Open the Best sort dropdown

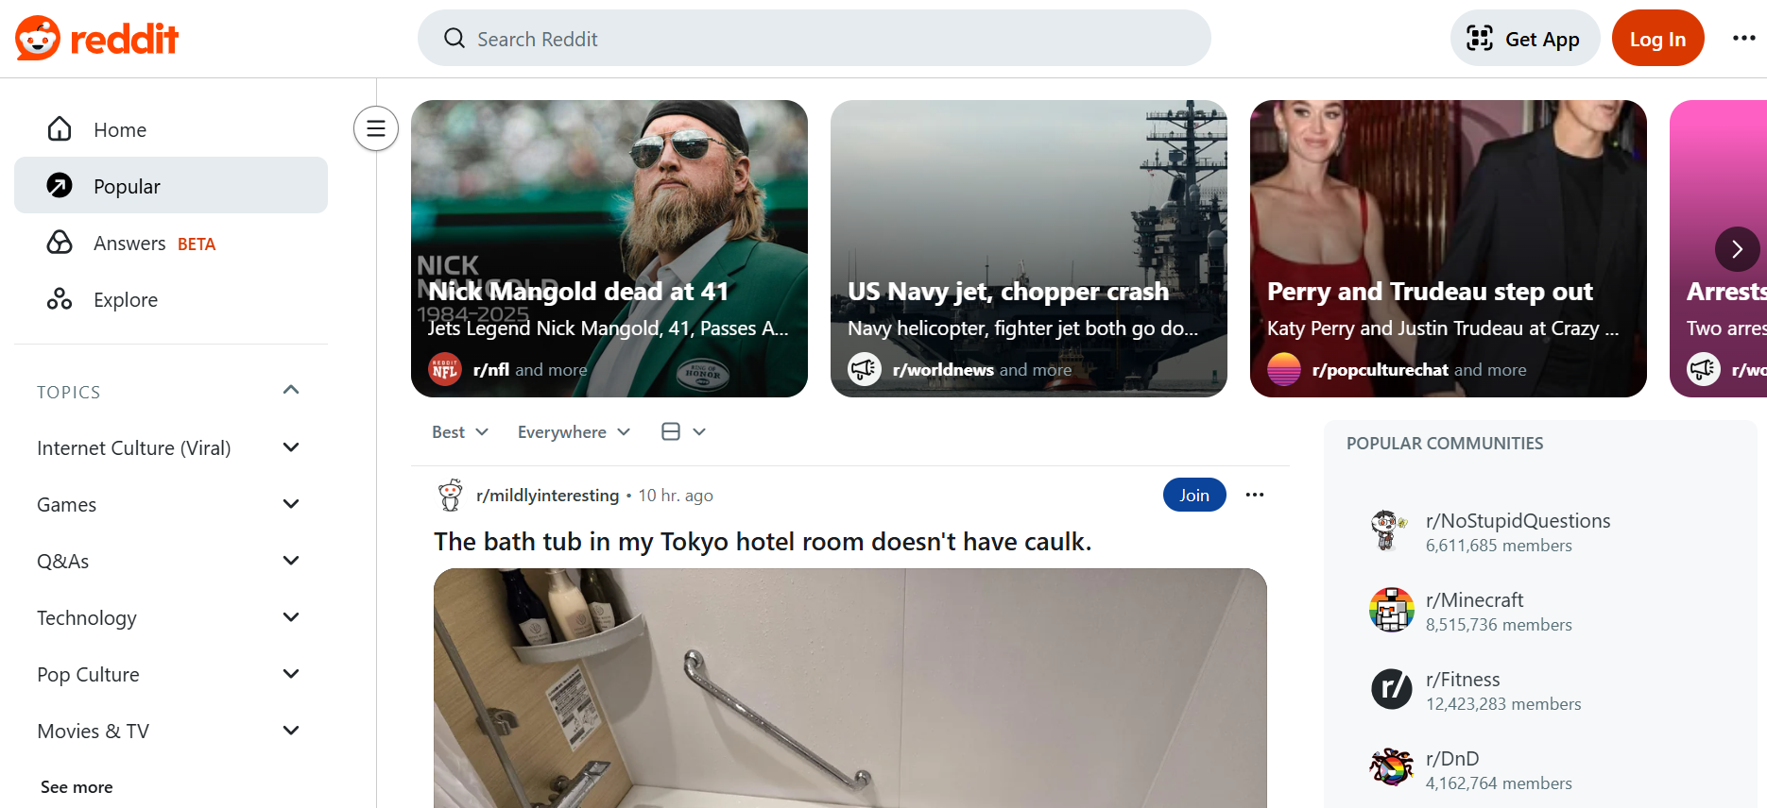(x=459, y=431)
